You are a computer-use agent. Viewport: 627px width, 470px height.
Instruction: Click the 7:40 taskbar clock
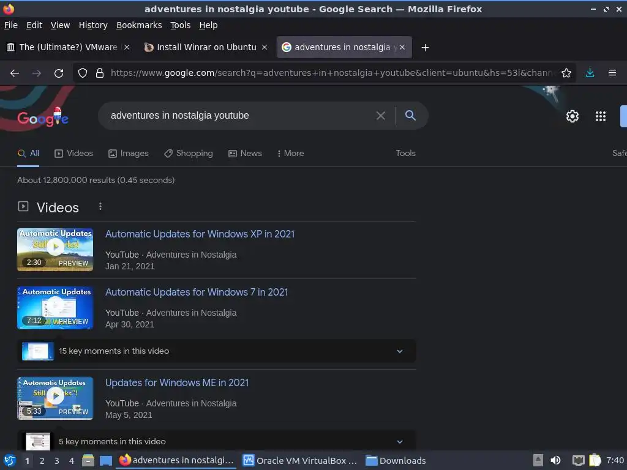click(x=615, y=460)
